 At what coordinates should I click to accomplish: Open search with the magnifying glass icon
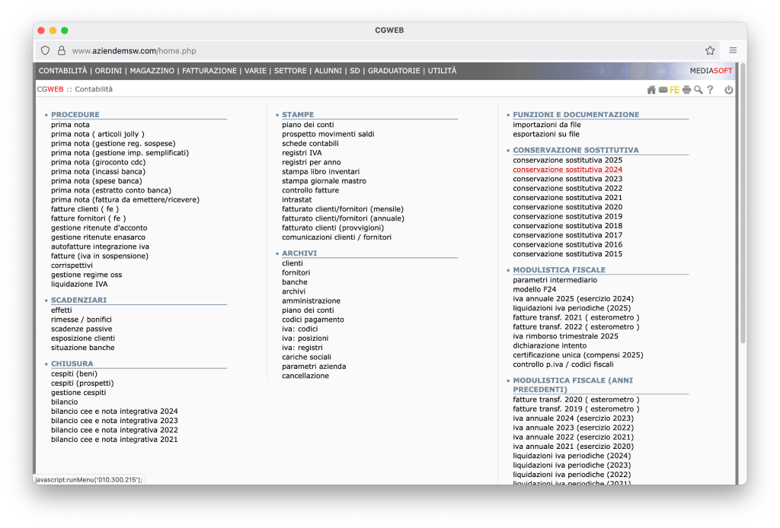point(698,90)
